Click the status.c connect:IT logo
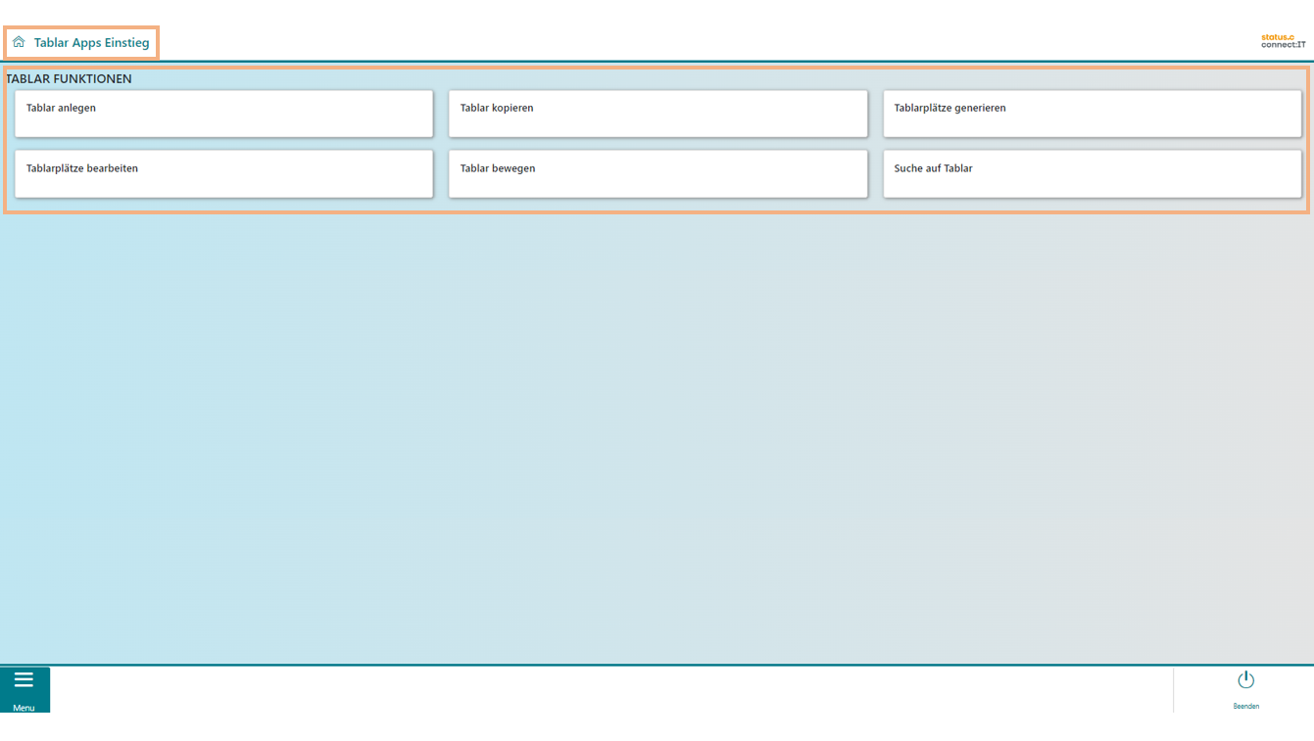The image size is (1314, 741). (1283, 41)
